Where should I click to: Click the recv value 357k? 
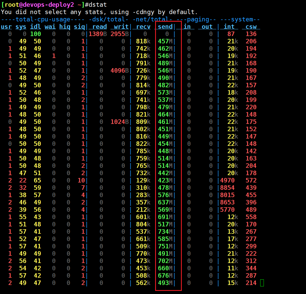(x=143, y=202)
